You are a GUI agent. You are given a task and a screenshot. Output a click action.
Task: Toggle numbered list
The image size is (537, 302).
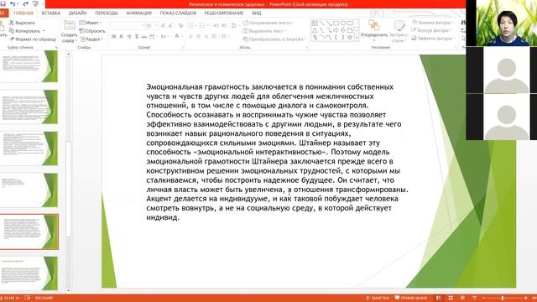[x=203, y=26]
